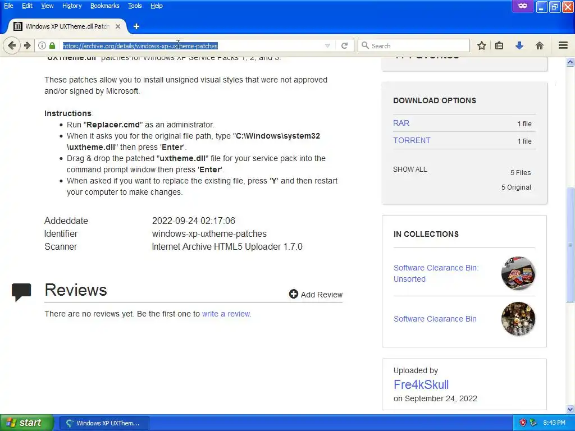Click the Software Clearance Bin round thumbnail
The height and width of the screenshot is (431, 575).
pyautogui.click(x=518, y=319)
